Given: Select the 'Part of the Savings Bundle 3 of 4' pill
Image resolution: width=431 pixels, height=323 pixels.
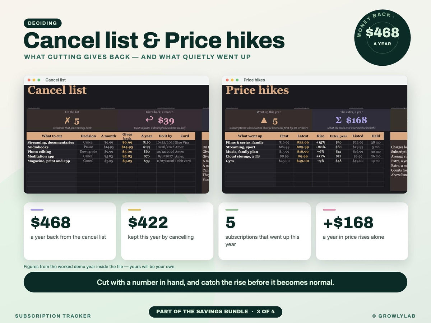Looking at the screenshot, I should point(215,312).
